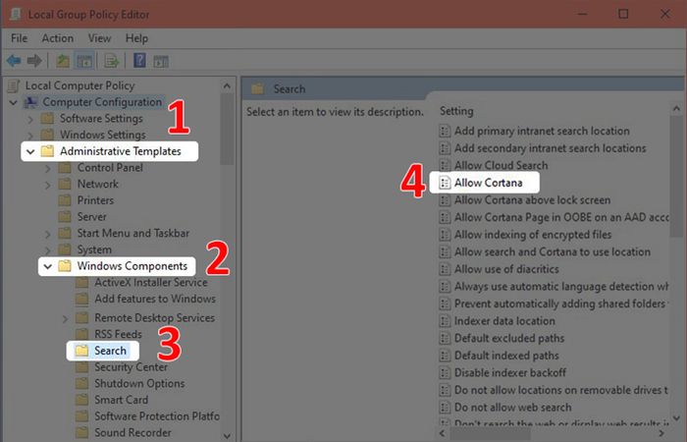Click the Smart Card folder icon
The width and height of the screenshot is (687, 442).
(x=81, y=400)
